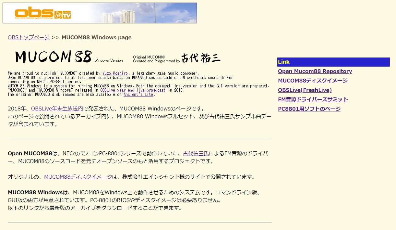Open the 古代祐三氏 link
Viewport: 396px width, 230px height.
[x=196, y=153]
